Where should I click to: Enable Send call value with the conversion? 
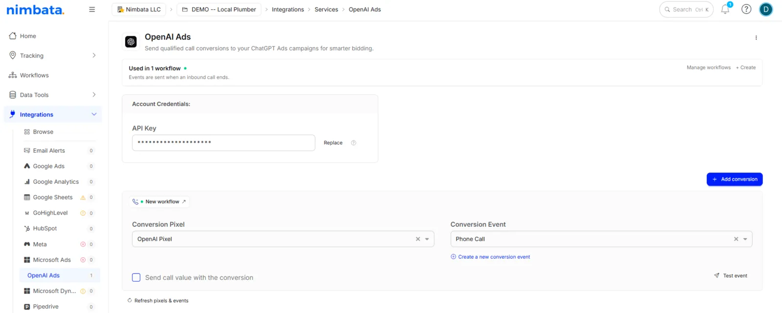tap(136, 278)
